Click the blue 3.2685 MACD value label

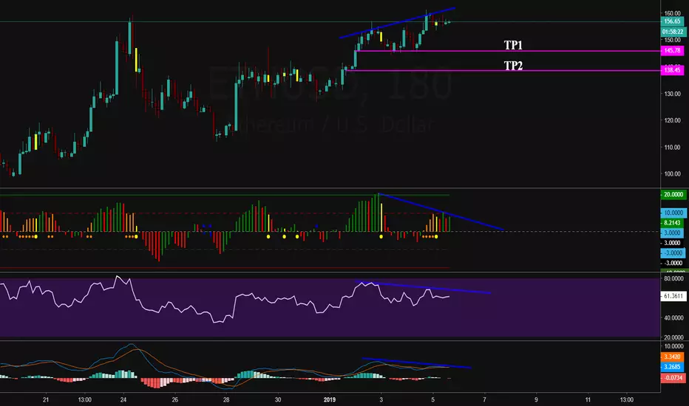point(672,367)
